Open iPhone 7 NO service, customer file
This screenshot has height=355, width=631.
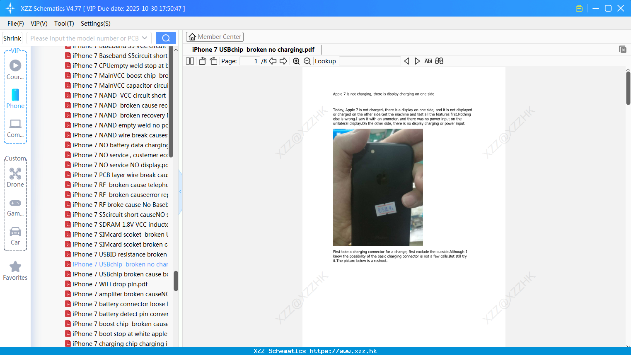pos(117,155)
